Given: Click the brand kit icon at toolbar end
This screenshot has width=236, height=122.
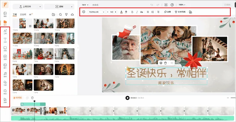Looking at the screenshot, I should (x=190, y=12).
